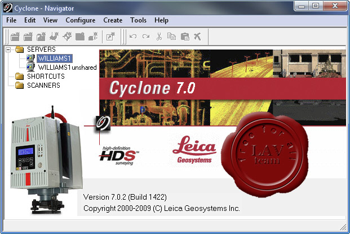Click the window resize grip corner
Viewport: 350px width, 234px height.
pos(343,227)
